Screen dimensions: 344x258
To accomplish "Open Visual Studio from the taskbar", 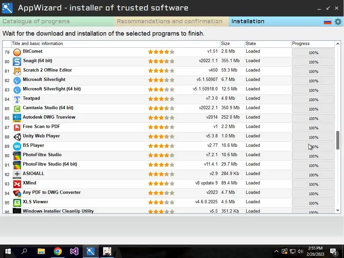I will click(74, 251).
